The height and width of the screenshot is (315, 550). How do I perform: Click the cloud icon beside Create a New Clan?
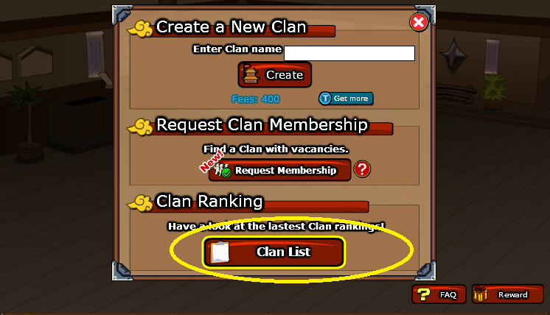[x=140, y=29]
